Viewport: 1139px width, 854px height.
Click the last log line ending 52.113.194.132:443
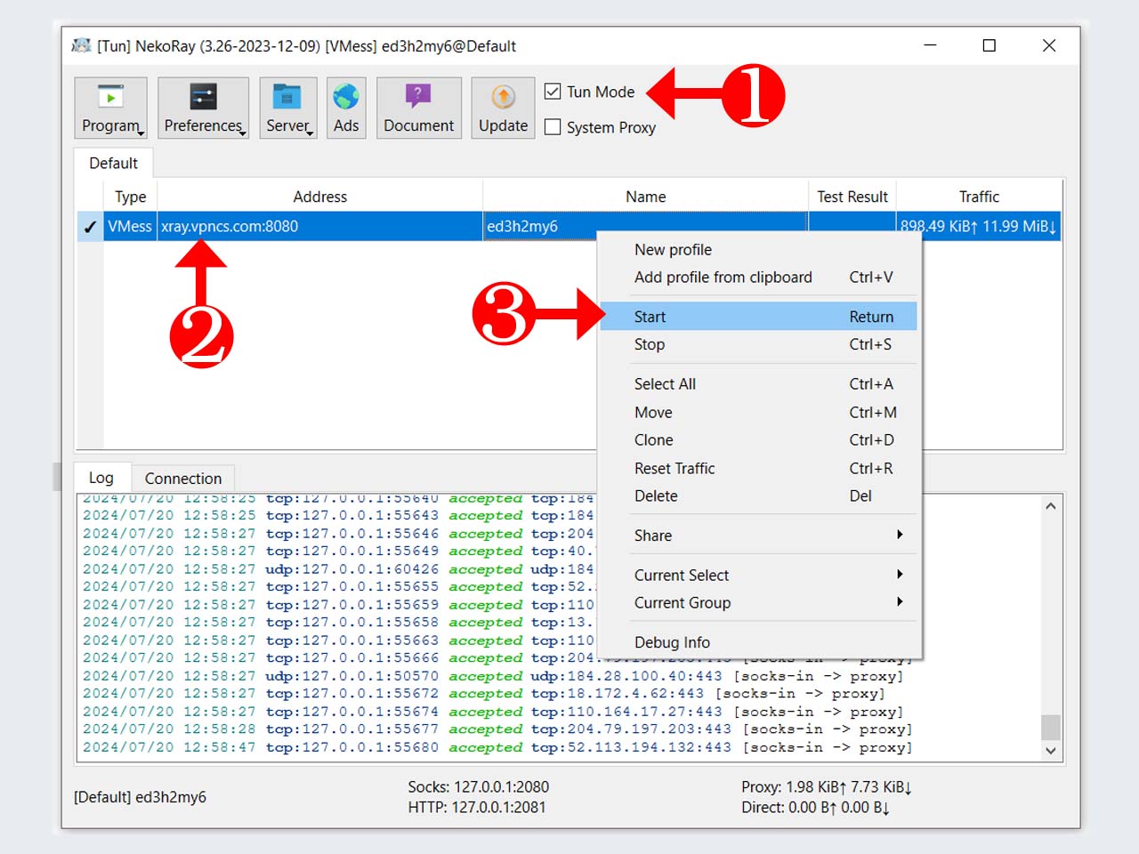(497, 747)
